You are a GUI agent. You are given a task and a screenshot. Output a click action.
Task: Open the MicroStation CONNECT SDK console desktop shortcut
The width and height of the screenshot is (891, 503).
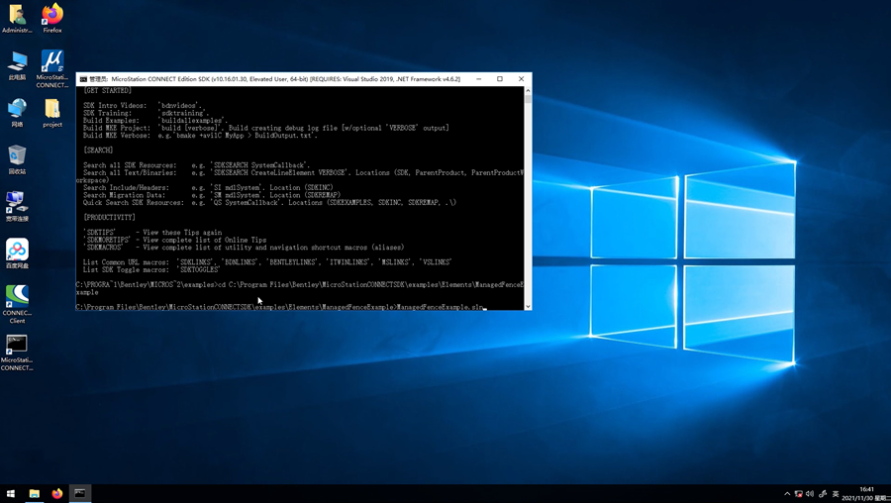[x=17, y=352]
